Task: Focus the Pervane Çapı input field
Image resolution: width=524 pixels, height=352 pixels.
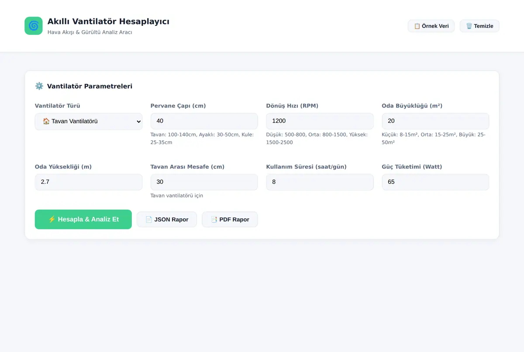Action: (x=204, y=121)
